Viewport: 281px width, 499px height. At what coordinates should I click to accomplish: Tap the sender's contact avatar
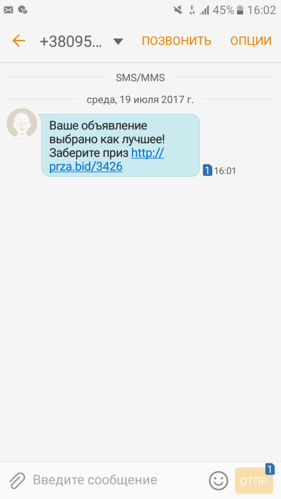coord(22,123)
